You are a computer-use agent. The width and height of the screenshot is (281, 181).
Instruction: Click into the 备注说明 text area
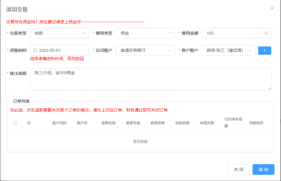pyautogui.click(x=151, y=79)
